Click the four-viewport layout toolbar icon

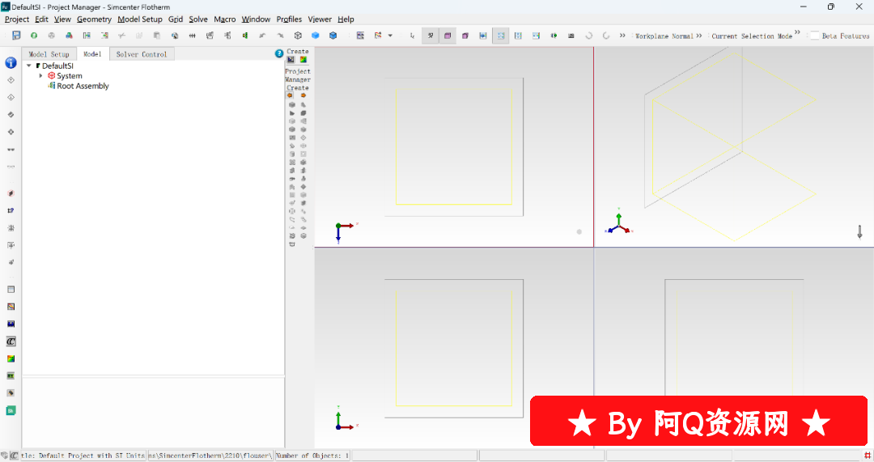point(501,36)
